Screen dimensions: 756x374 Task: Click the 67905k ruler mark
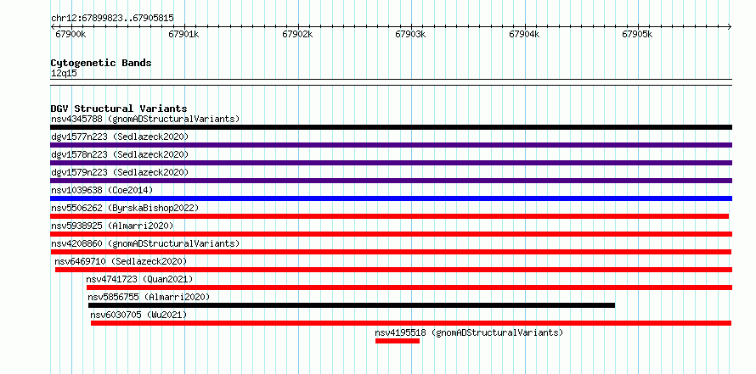coord(637,34)
